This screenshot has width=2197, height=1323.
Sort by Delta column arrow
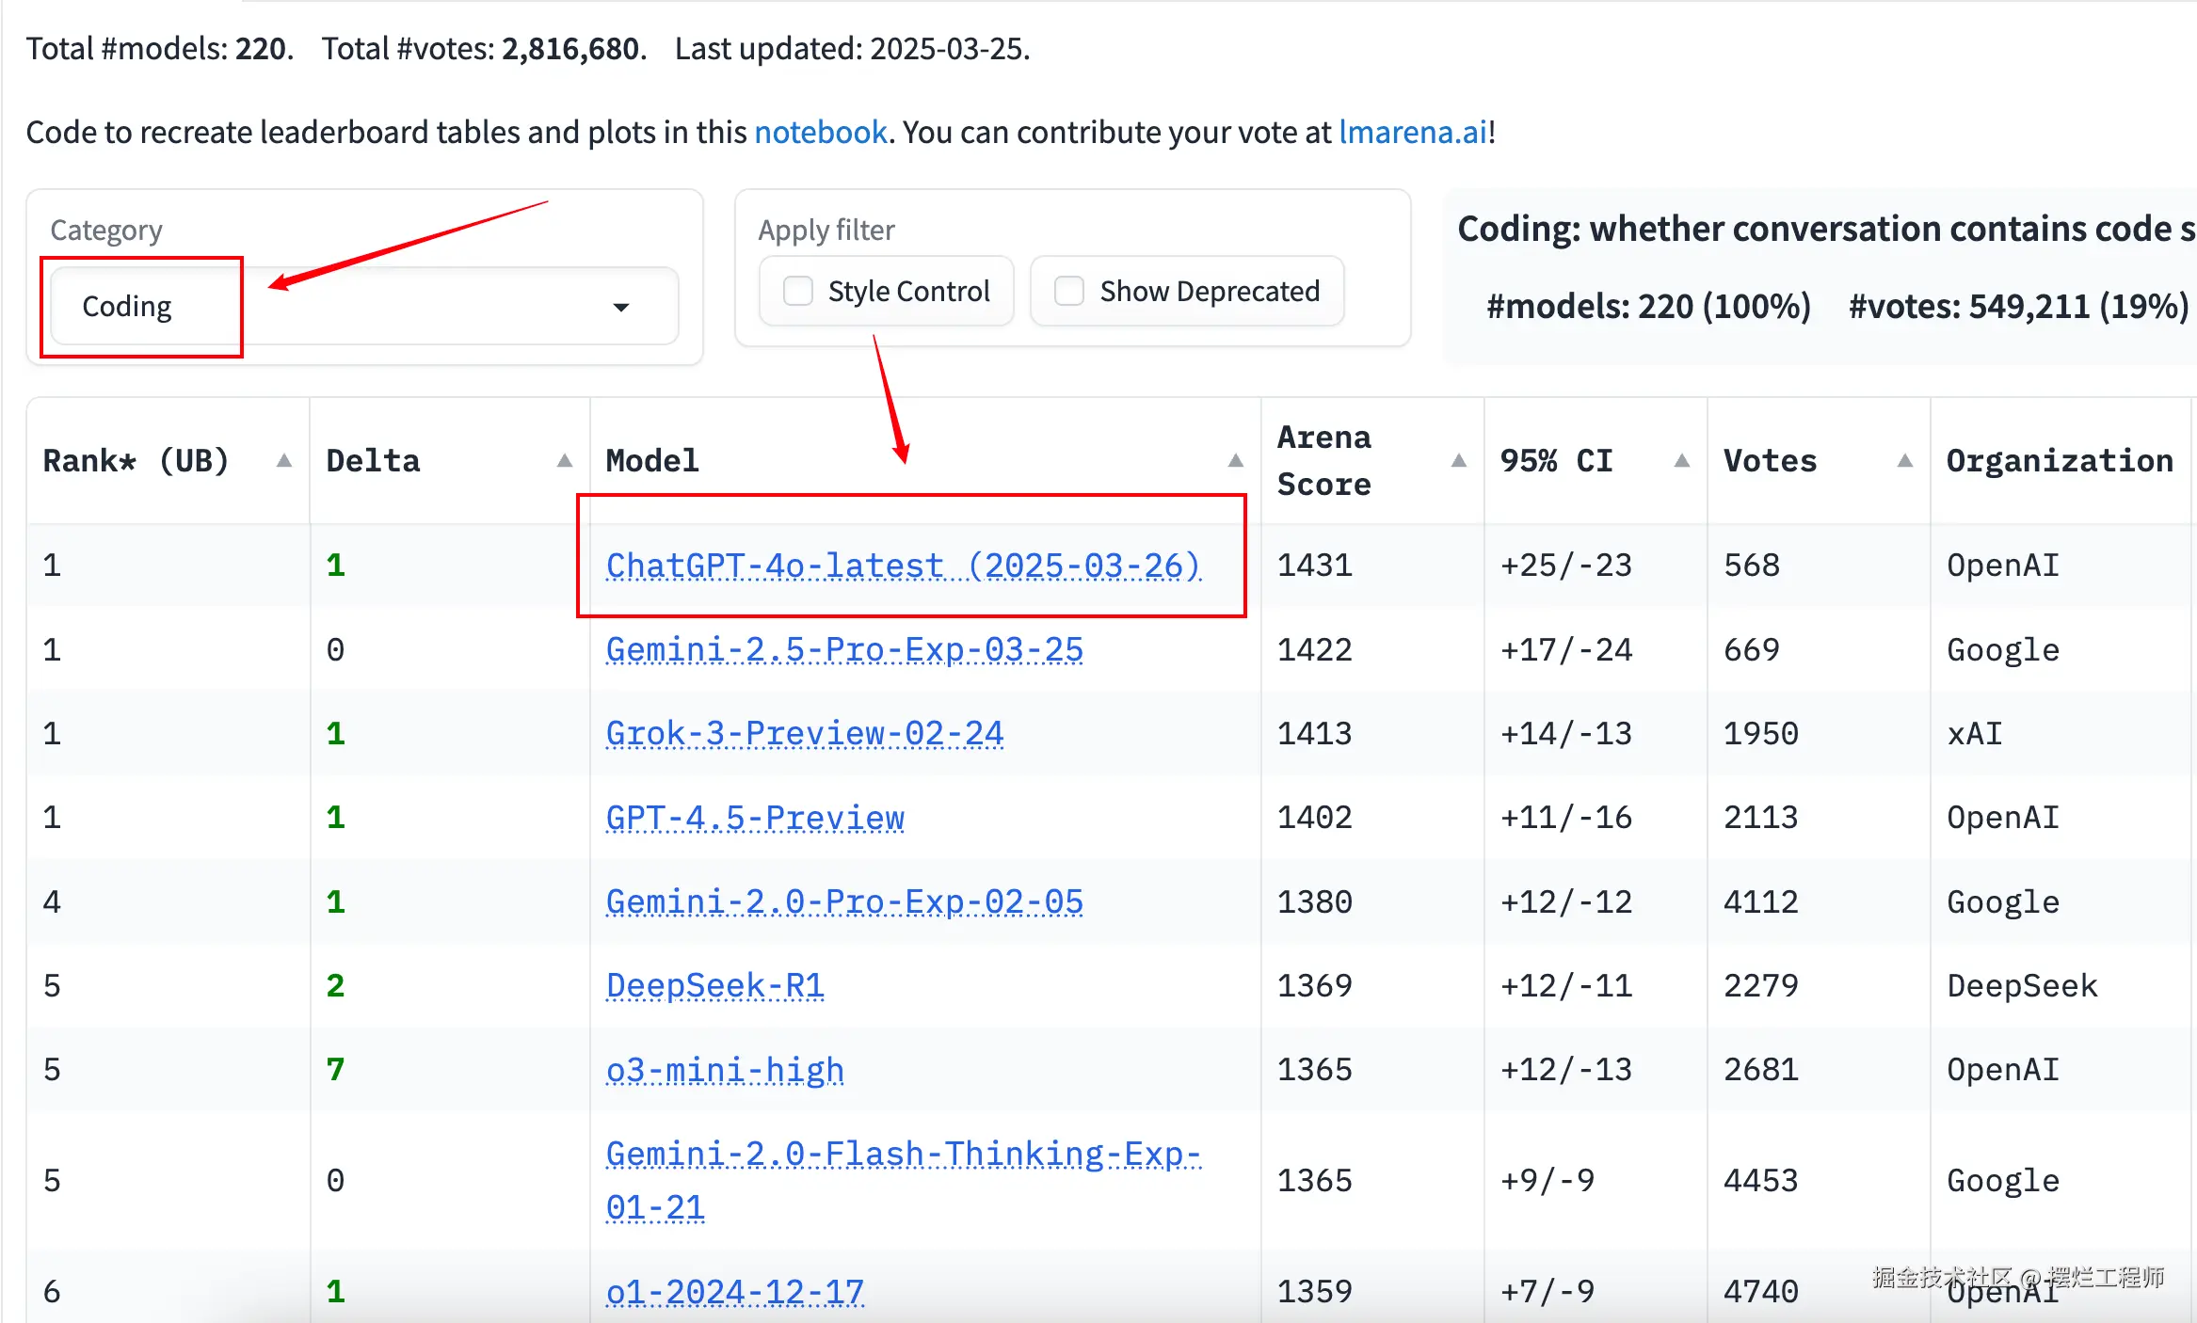pos(565,460)
